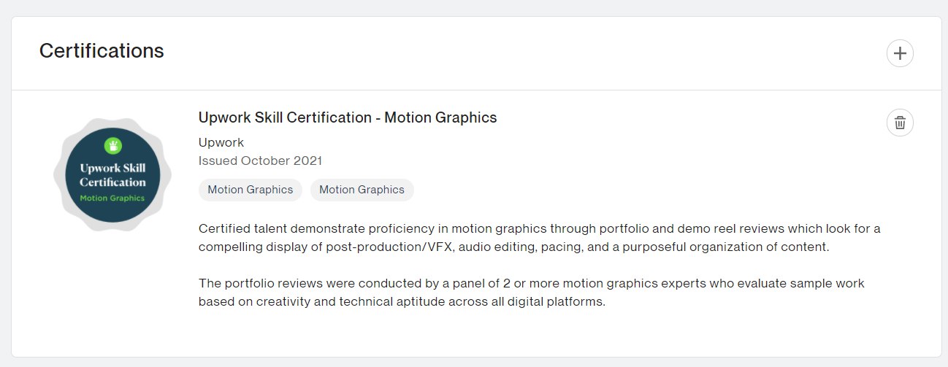Click the Certifications section heading
Viewport: 948px width, 367px height.
pos(102,51)
